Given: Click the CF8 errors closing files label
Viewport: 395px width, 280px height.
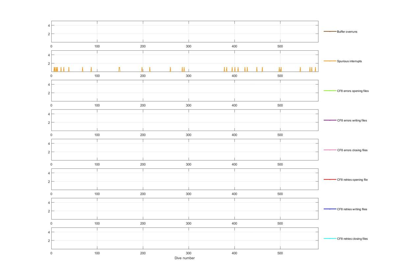Looking at the screenshot, I should 352,150.
